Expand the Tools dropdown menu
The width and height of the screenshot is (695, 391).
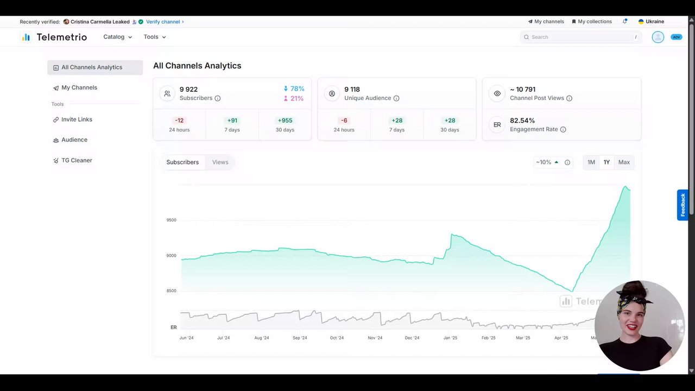(155, 37)
